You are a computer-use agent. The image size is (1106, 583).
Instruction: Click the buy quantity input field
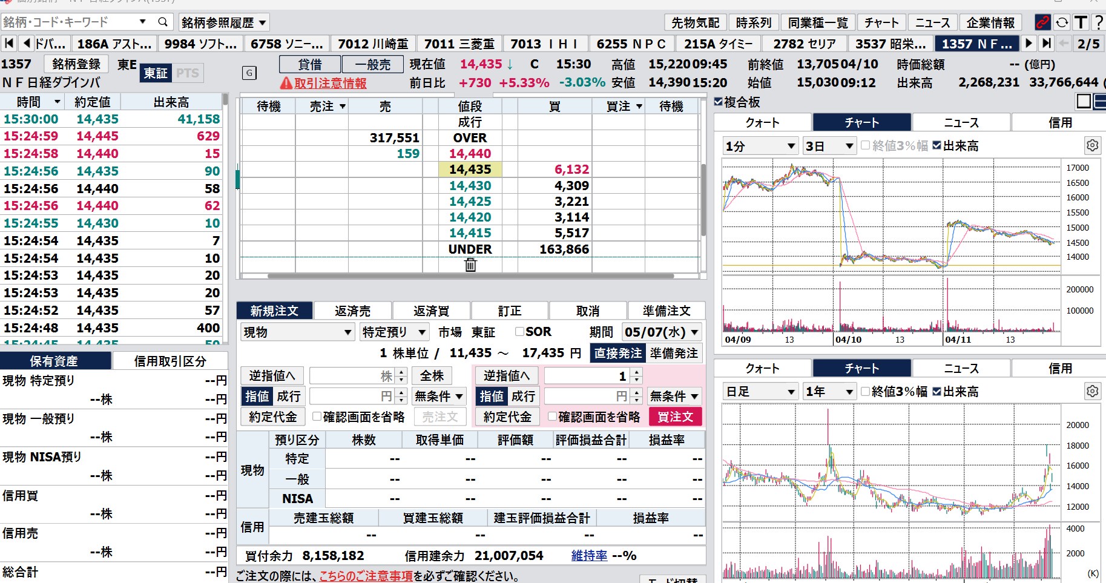point(587,376)
